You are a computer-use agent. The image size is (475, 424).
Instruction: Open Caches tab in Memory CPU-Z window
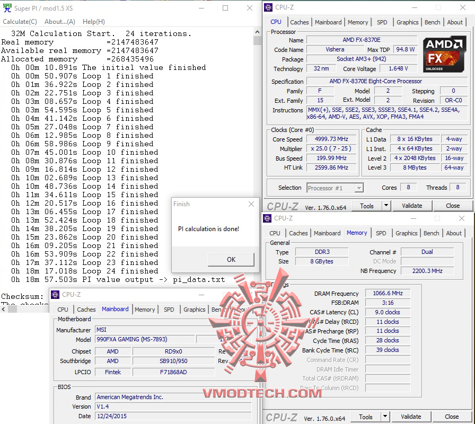298,233
